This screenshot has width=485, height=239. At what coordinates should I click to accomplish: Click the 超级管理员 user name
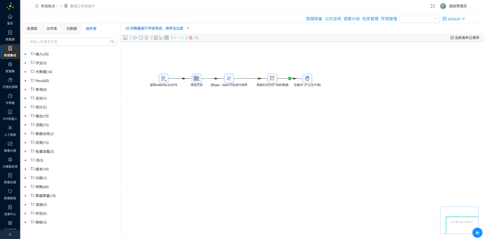pyautogui.click(x=458, y=6)
